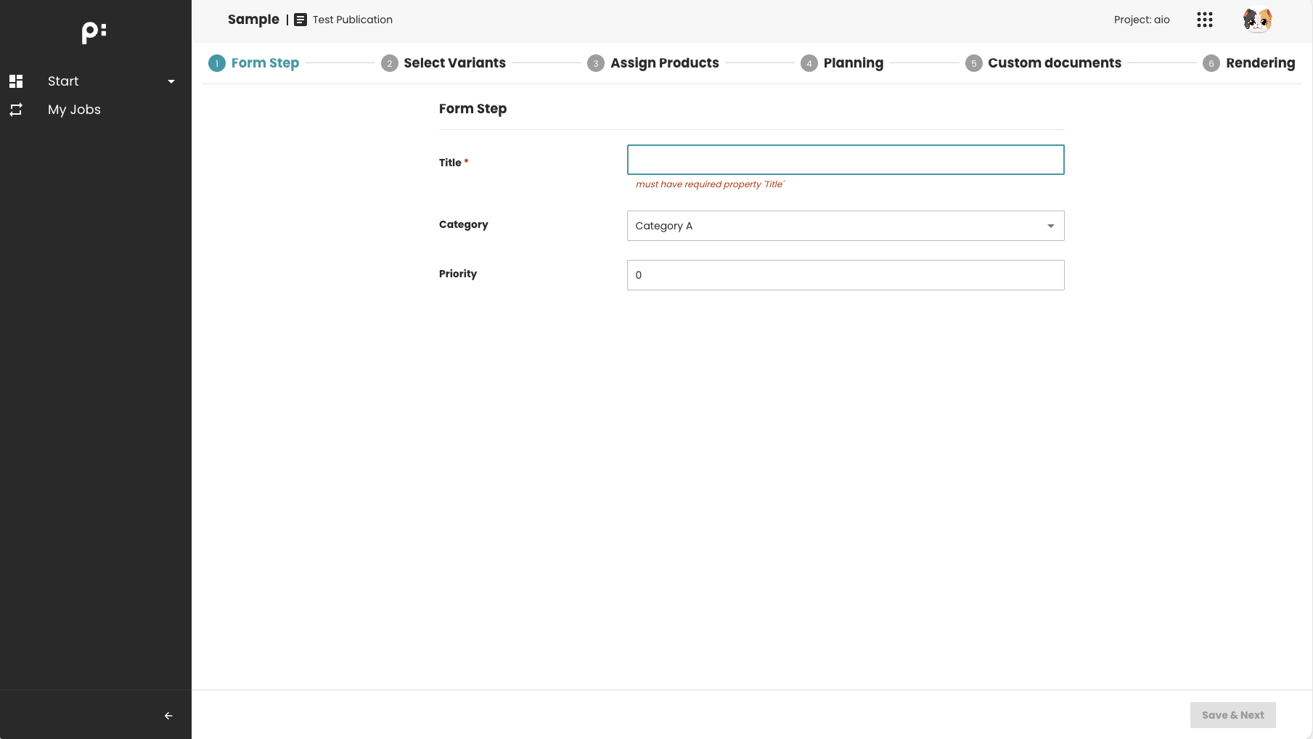The image size is (1313, 739).
Task: Click into the Priority number field
Action: click(845, 275)
